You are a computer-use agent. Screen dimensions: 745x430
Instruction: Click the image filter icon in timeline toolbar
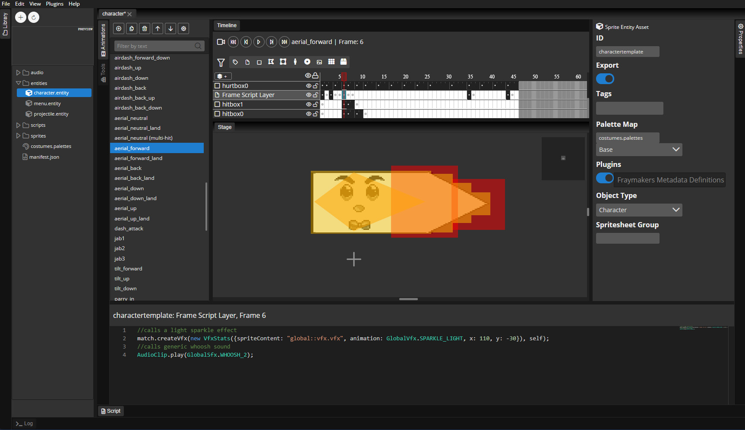[x=319, y=62]
